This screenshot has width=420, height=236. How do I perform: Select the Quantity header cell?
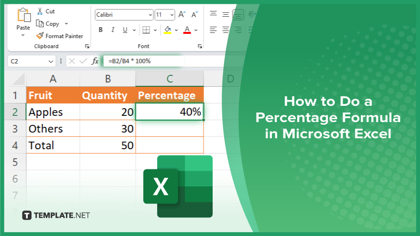tap(108, 95)
